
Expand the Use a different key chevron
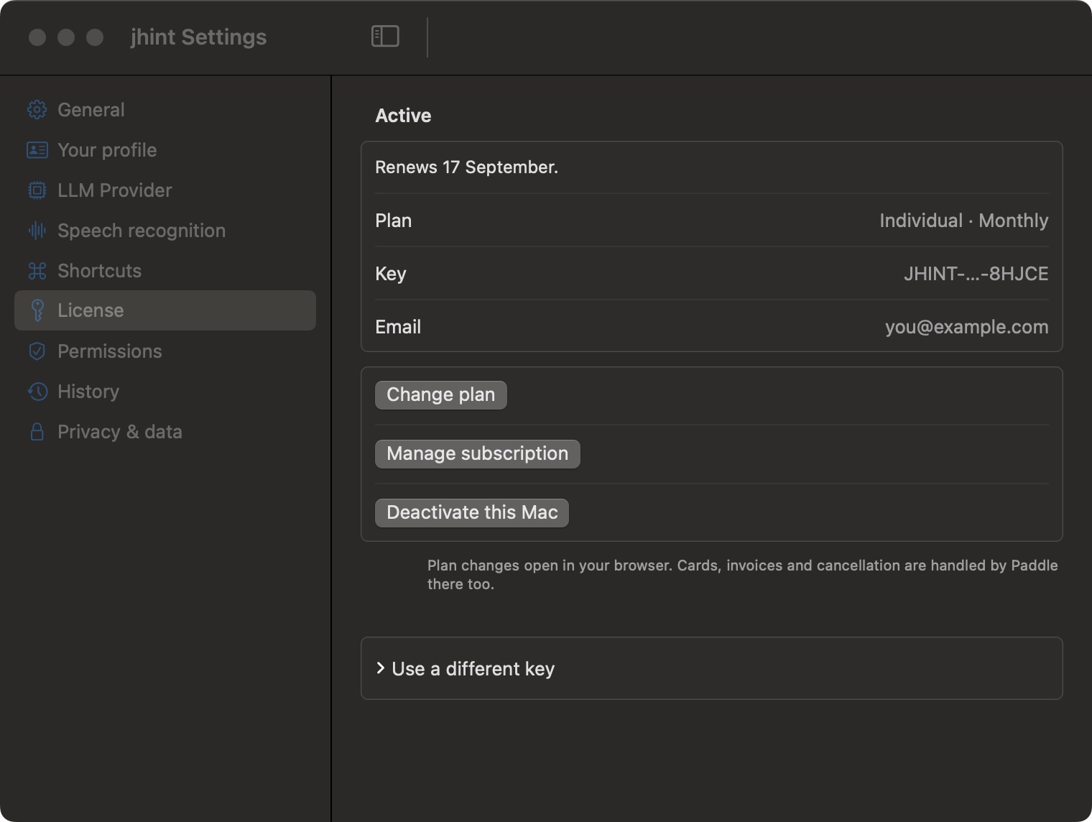tap(381, 668)
